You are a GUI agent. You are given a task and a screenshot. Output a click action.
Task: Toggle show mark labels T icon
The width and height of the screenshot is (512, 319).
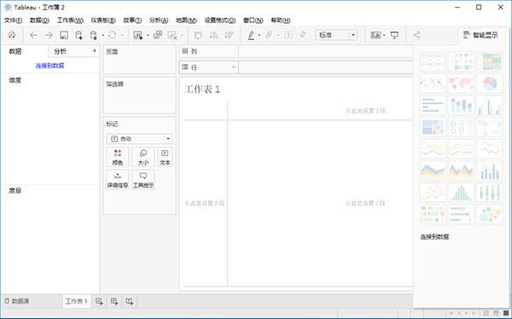tap(288, 35)
